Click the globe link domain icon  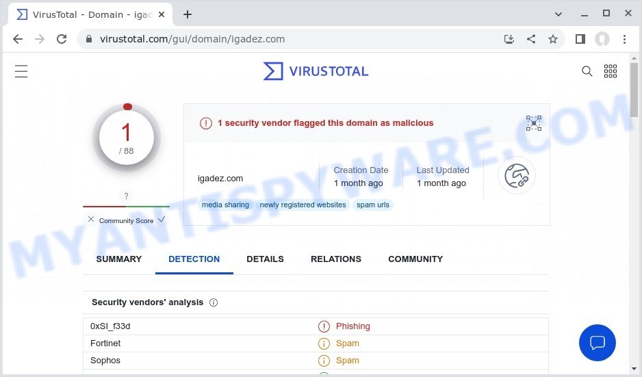[x=516, y=176]
